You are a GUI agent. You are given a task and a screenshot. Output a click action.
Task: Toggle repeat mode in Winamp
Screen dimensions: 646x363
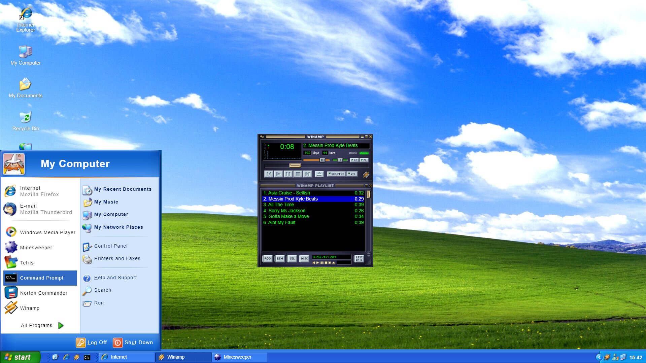click(x=352, y=174)
